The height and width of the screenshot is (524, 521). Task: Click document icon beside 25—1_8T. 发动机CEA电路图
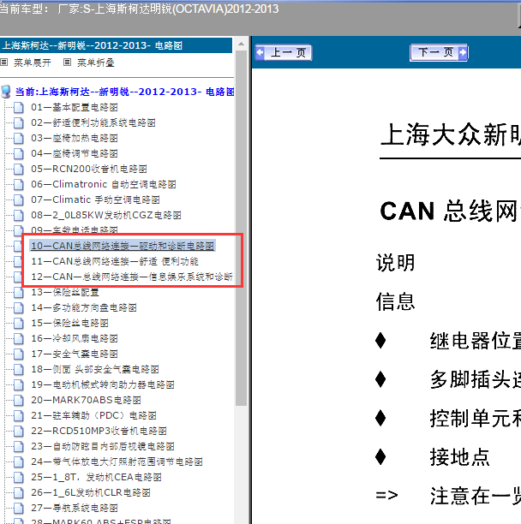19,477
